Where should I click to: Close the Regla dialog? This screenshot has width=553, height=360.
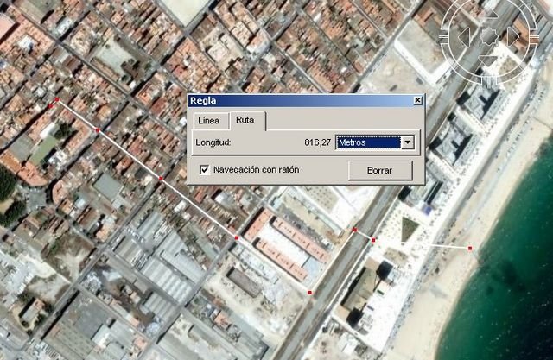[x=417, y=100]
